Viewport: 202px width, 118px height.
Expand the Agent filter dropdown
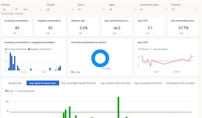[123, 9]
